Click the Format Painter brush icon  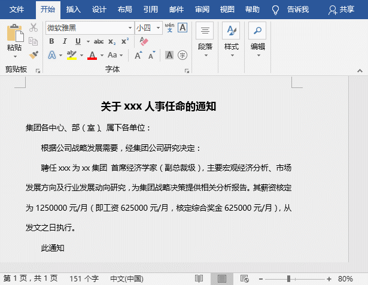click(x=34, y=54)
